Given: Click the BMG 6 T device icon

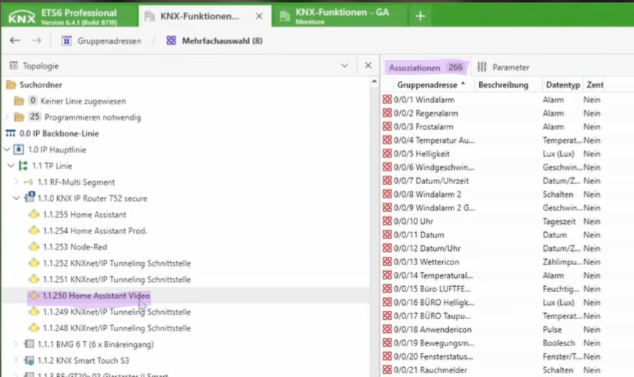Looking at the screenshot, I should [x=29, y=344].
